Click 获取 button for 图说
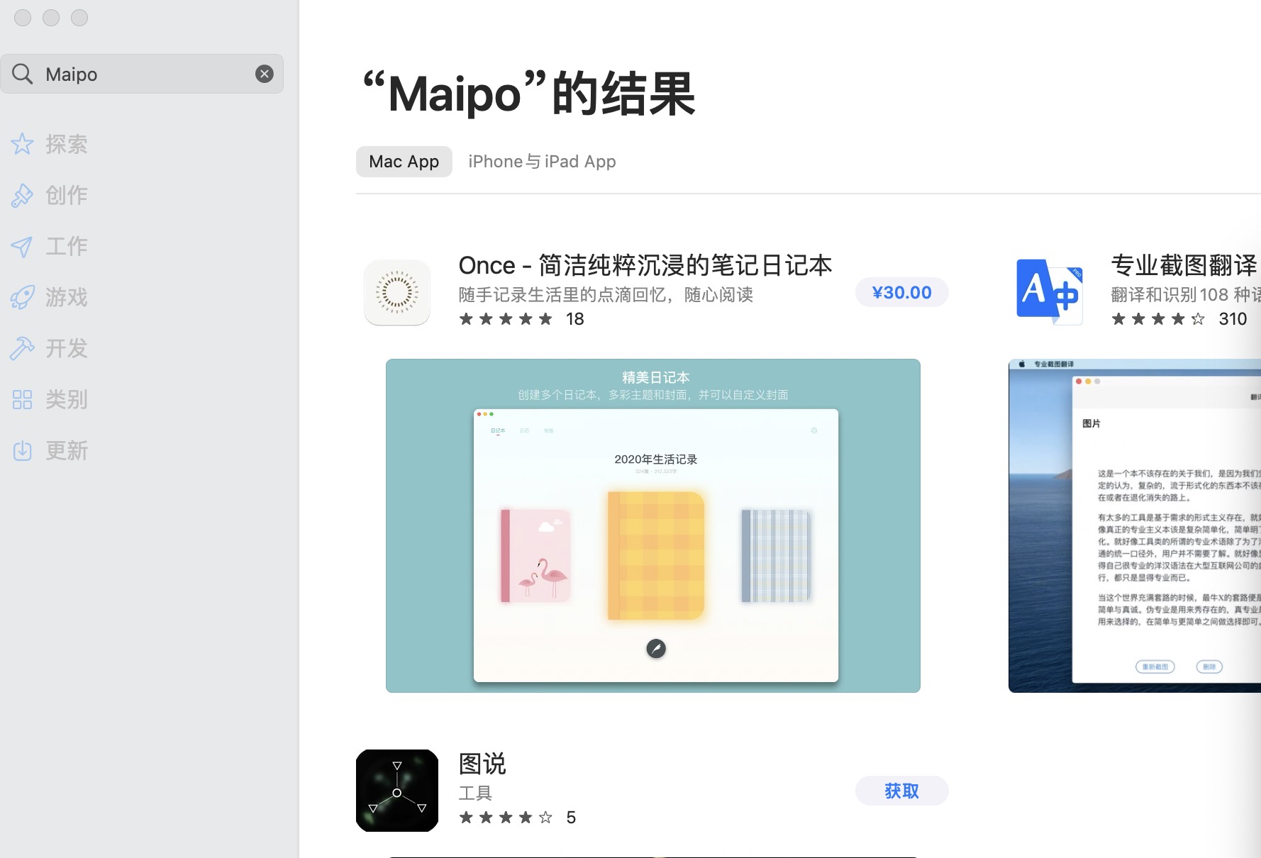This screenshot has height=858, width=1261. 901,791
